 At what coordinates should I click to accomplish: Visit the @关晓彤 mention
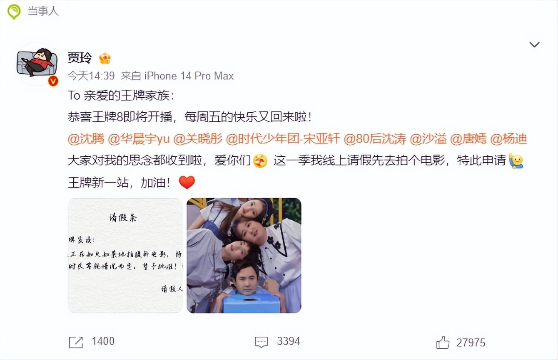198,139
